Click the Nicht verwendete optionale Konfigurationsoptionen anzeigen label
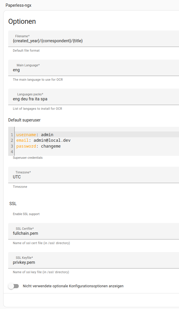Screen dimensions: 179x309 pyautogui.click(x=73, y=286)
